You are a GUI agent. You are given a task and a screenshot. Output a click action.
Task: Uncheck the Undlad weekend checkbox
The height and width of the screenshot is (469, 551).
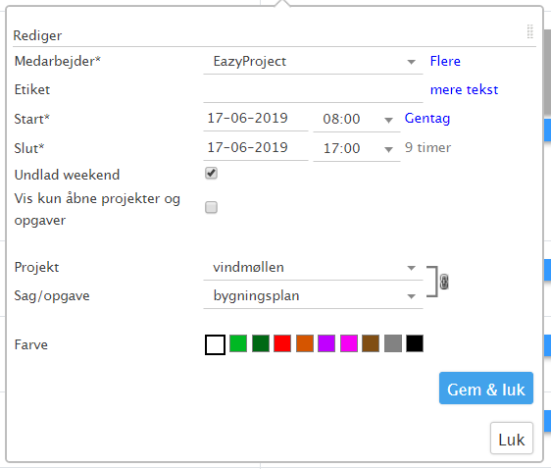coord(211,173)
